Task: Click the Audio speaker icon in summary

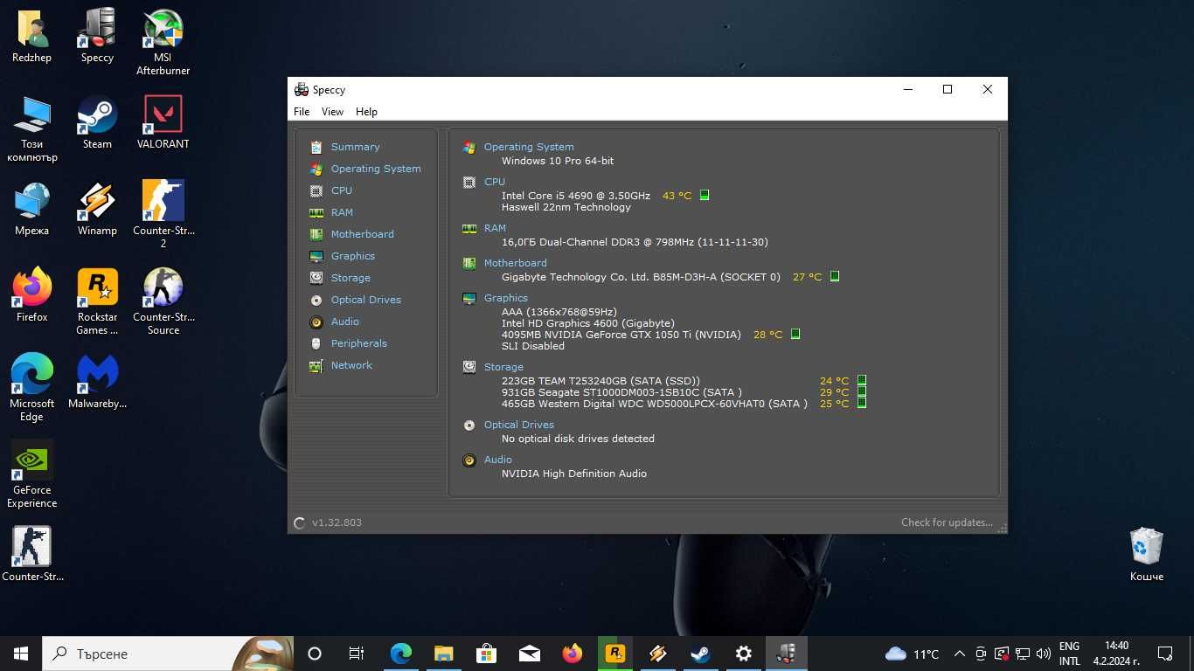Action: tap(469, 460)
